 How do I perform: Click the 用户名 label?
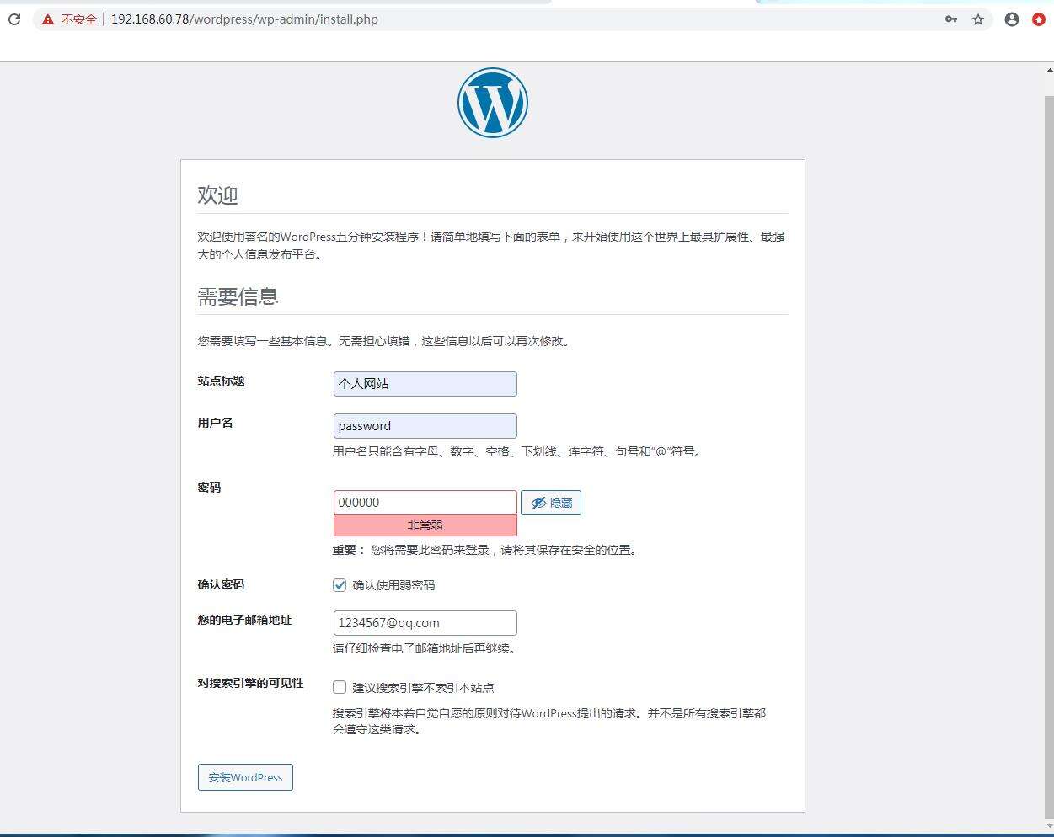coord(216,423)
